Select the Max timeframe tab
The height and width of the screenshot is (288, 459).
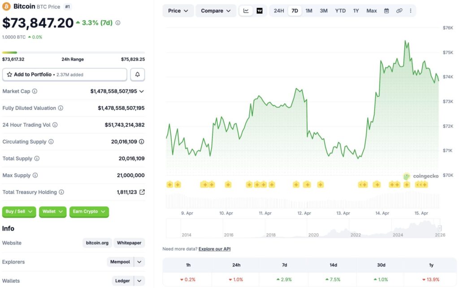pyautogui.click(x=371, y=10)
